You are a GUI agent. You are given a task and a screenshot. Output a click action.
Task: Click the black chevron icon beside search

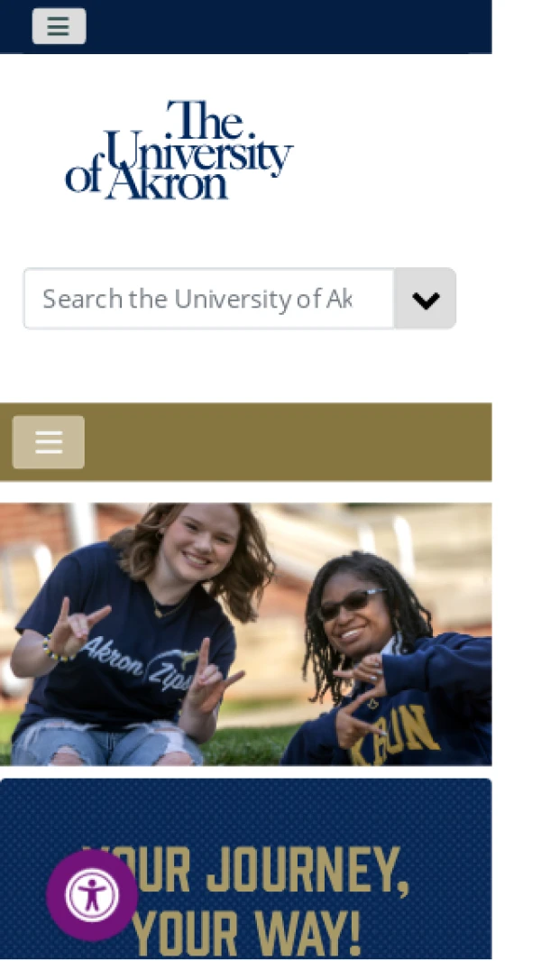point(426,300)
